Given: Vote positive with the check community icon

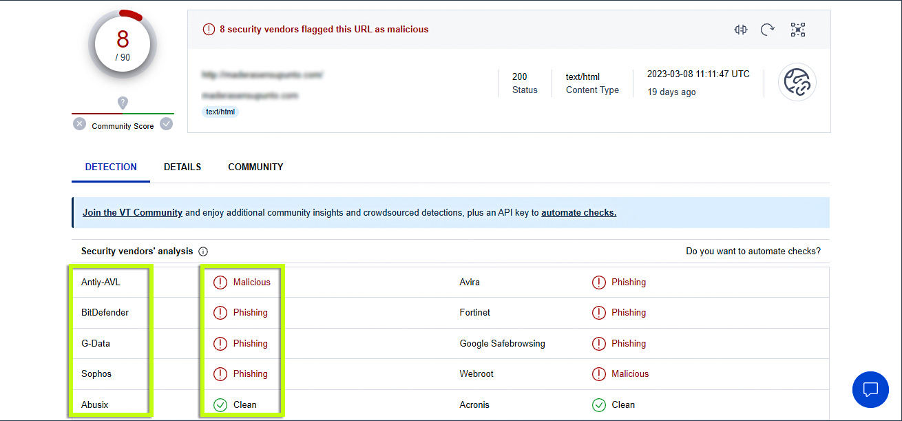Looking at the screenshot, I should click(166, 124).
